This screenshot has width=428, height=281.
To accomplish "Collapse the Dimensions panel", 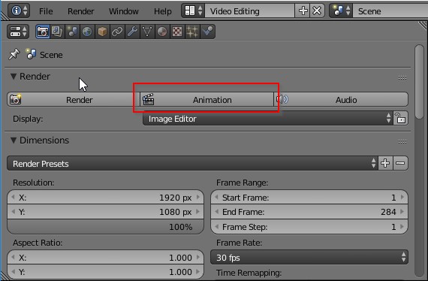I will (x=14, y=140).
